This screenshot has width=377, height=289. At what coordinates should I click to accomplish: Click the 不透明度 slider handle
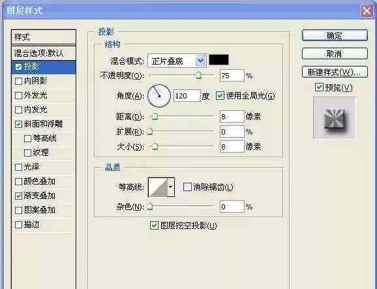tap(198, 75)
